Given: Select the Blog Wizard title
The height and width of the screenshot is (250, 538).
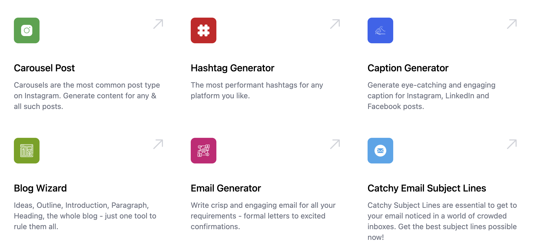Looking at the screenshot, I should click(40, 188).
